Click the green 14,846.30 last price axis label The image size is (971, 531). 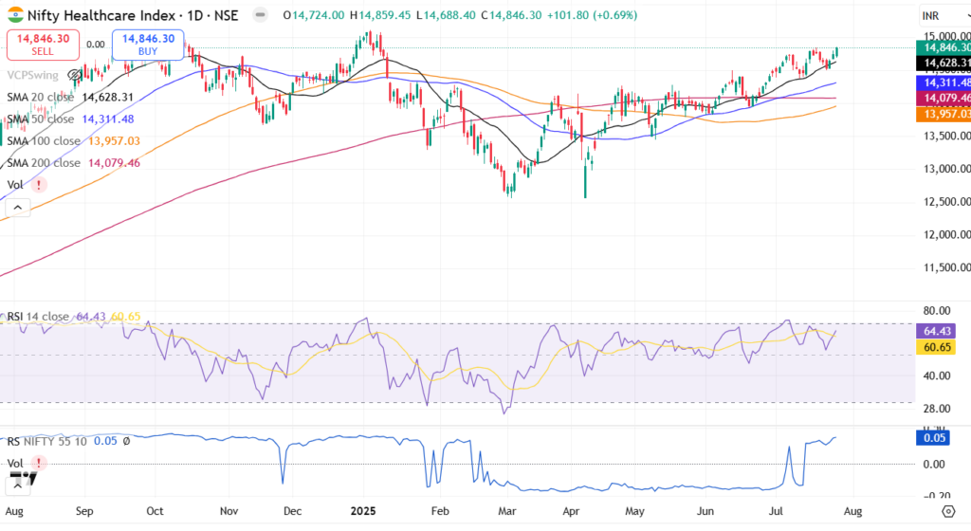click(944, 47)
